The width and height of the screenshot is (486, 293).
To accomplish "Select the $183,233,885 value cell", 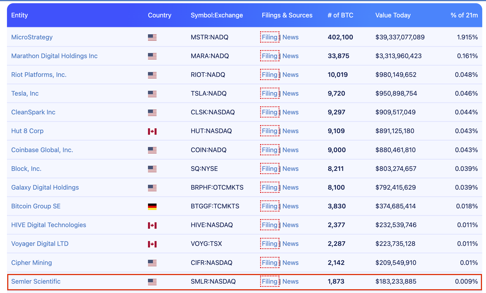I will pos(396,281).
